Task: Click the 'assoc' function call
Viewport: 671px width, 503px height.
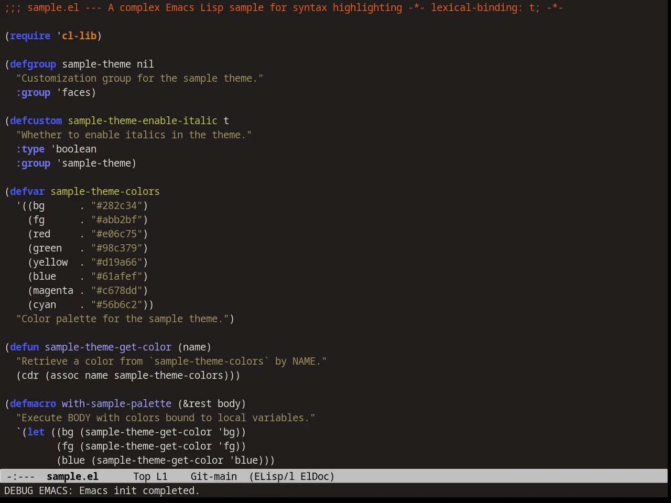Action: (x=64, y=375)
